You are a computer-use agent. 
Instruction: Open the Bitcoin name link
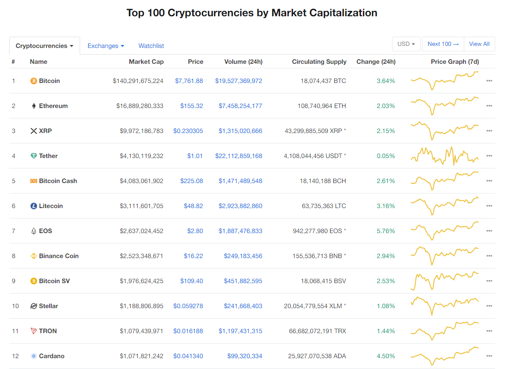pyautogui.click(x=50, y=81)
